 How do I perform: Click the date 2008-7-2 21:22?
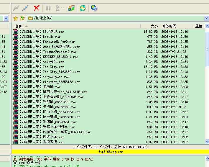pyautogui.click(x=174, y=52)
